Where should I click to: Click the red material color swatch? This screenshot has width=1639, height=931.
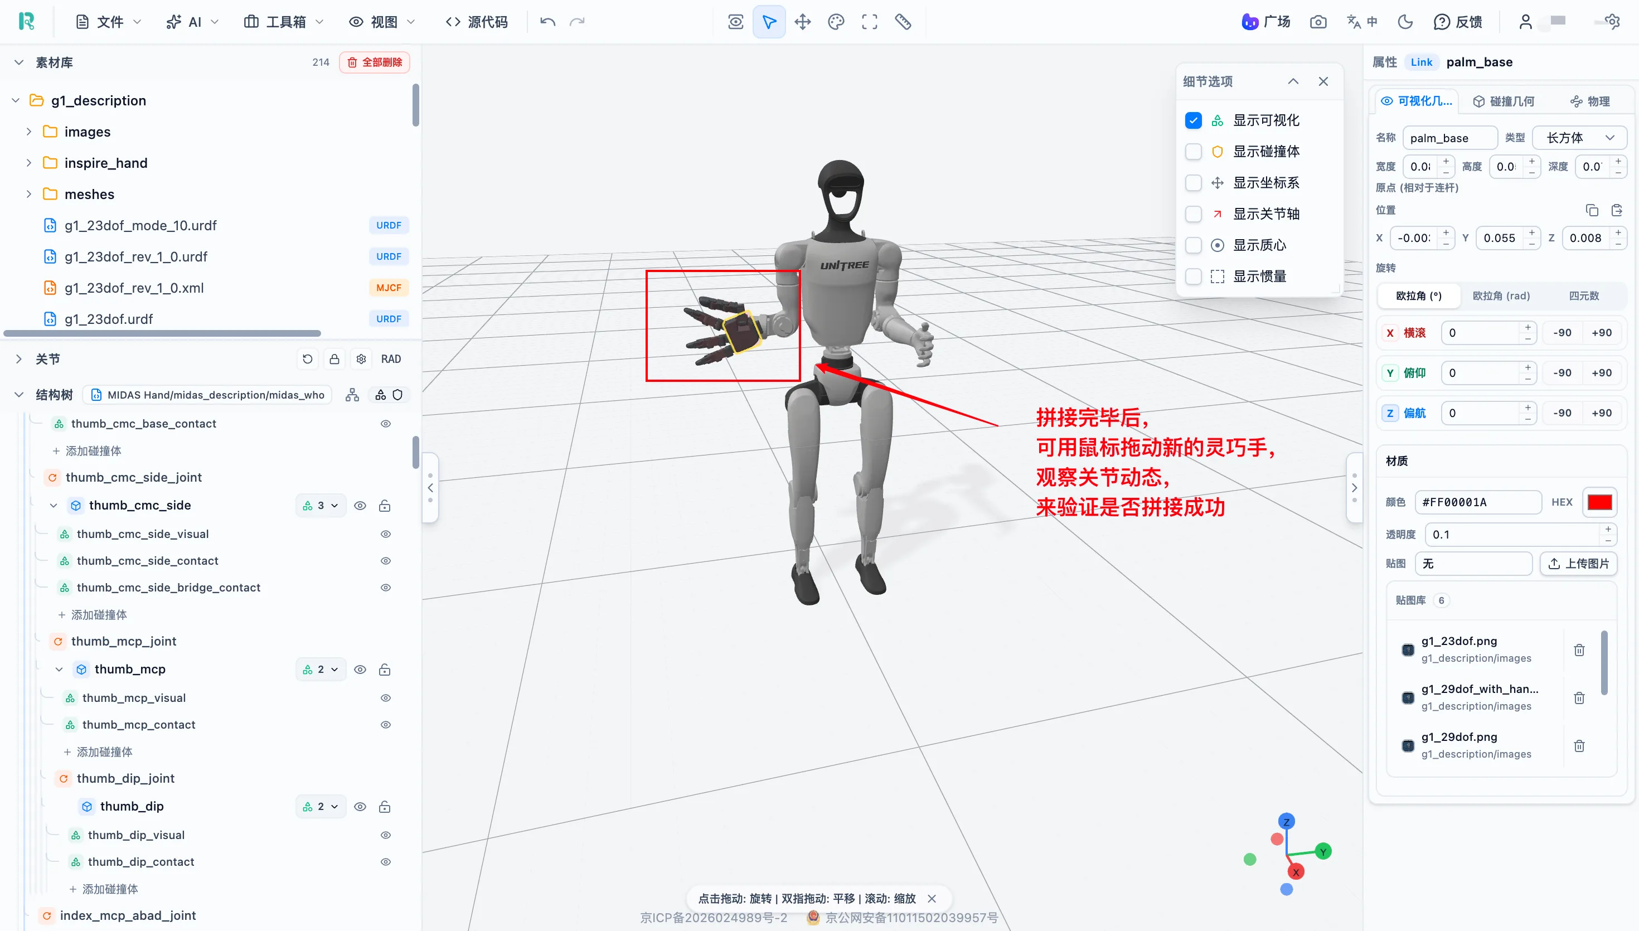click(1599, 502)
